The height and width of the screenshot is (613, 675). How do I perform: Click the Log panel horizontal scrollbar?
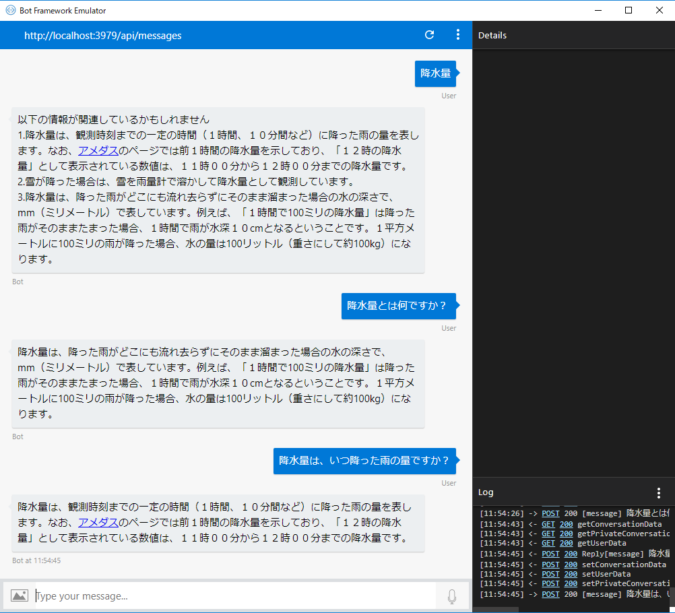coord(496,610)
